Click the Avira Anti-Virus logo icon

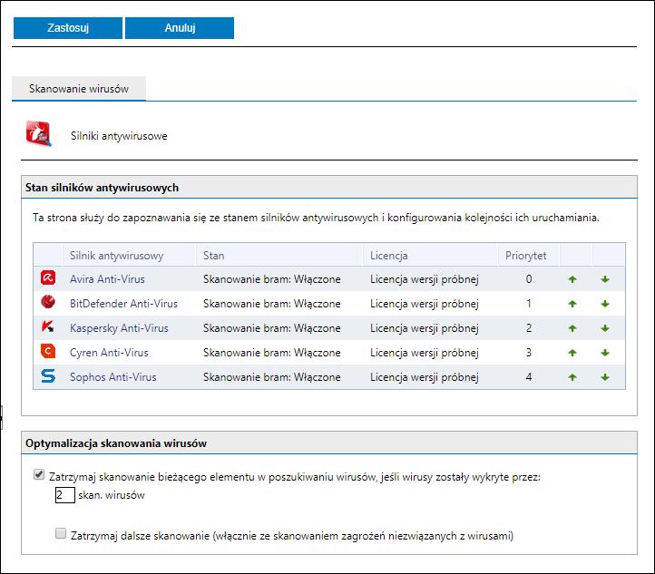click(48, 277)
